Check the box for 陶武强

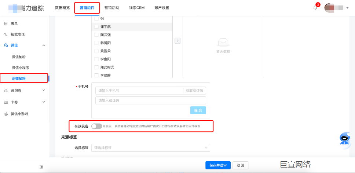click(96, 35)
